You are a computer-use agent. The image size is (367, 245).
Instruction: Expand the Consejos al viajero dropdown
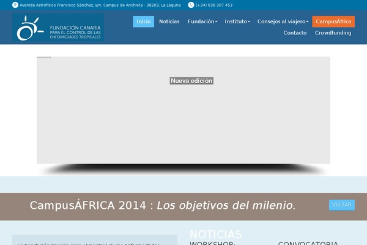pos(283,21)
